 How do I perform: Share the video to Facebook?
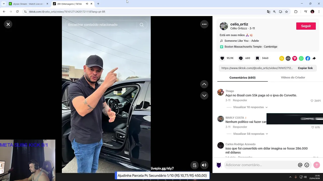pos(308,58)
